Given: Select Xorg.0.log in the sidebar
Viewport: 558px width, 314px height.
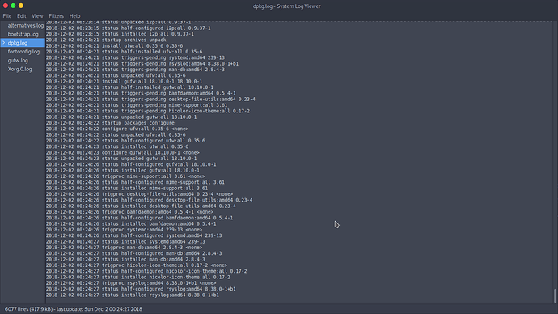Looking at the screenshot, I should (19, 69).
